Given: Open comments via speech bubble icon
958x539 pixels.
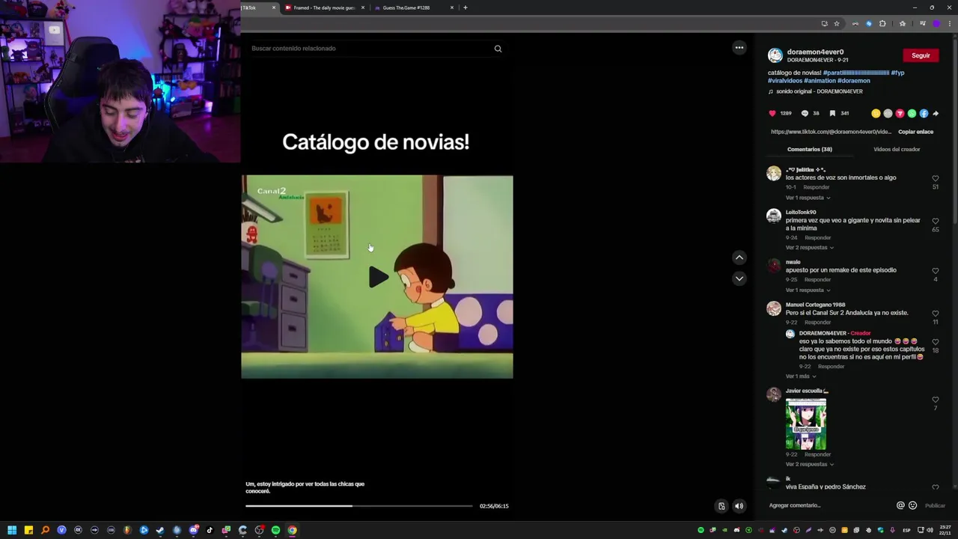Looking at the screenshot, I should point(805,114).
